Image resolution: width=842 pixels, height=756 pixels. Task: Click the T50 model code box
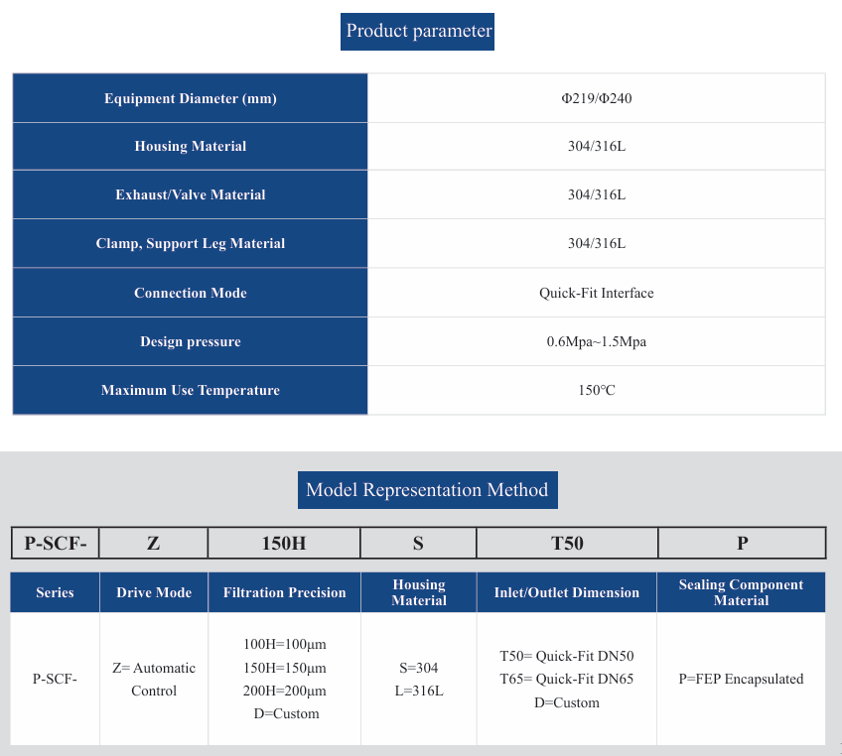pos(567,543)
